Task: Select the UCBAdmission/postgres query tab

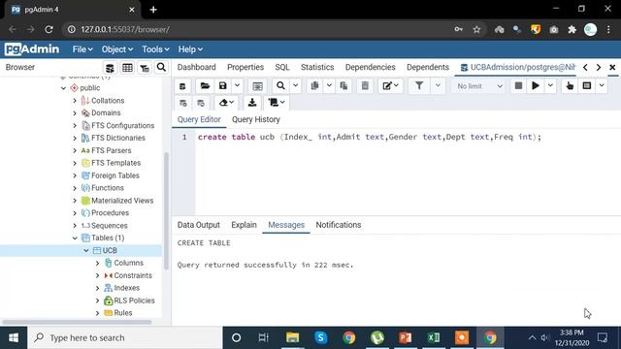Action: point(518,67)
